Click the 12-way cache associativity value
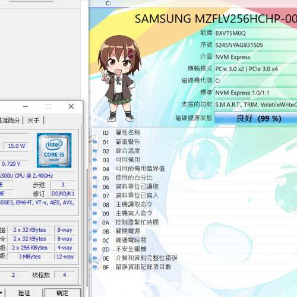 point(65,257)
